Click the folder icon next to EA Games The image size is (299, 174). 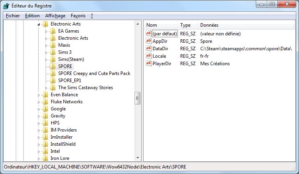pos(53,31)
